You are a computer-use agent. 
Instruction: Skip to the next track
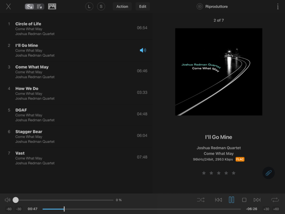[257, 200]
